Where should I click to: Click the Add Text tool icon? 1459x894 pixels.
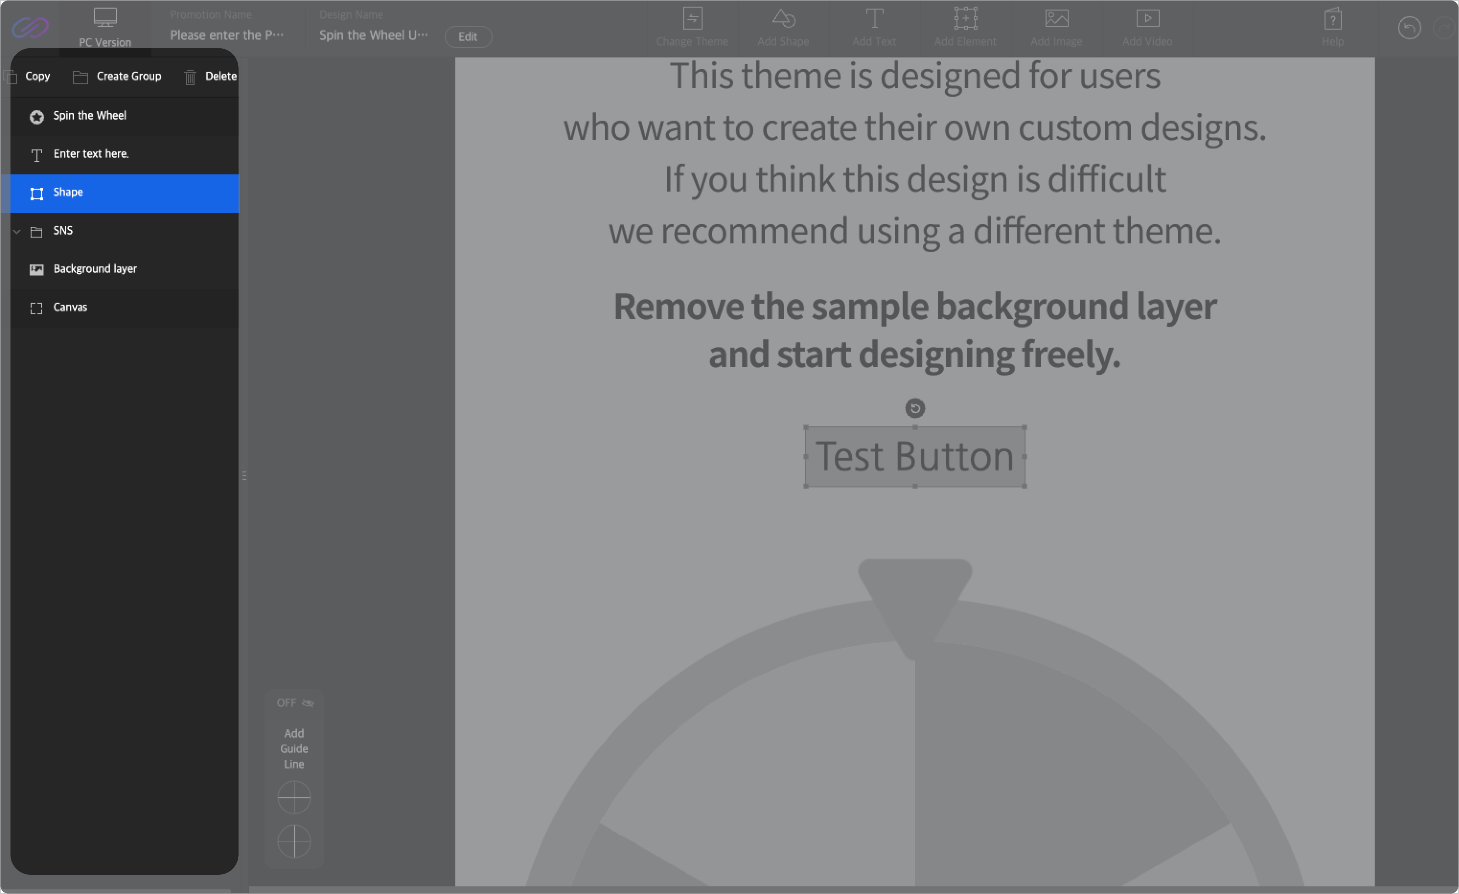(x=874, y=26)
